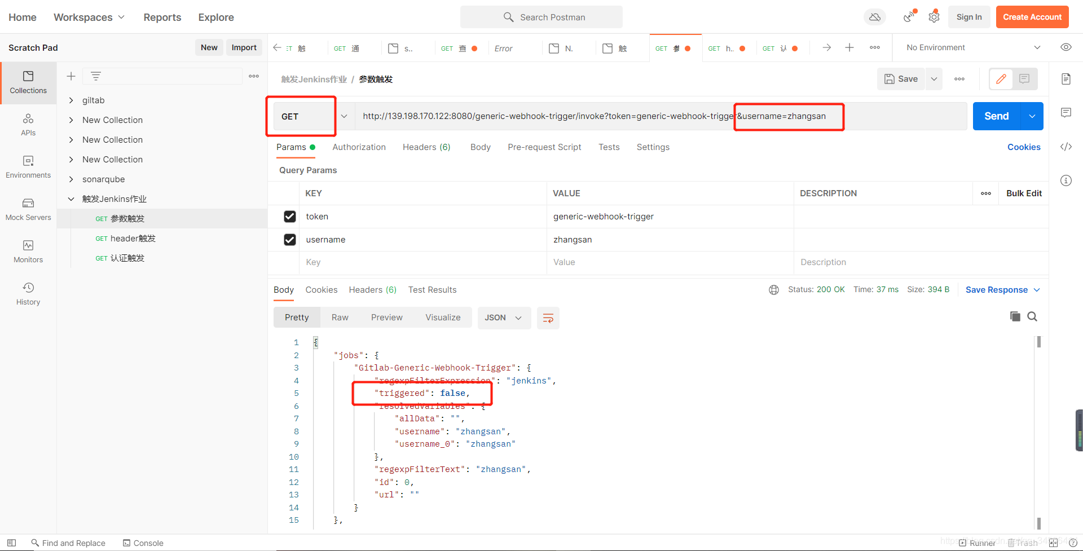This screenshot has height=551, width=1083.
Task: Switch to the Raw response view
Action: pyautogui.click(x=340, y=318)
